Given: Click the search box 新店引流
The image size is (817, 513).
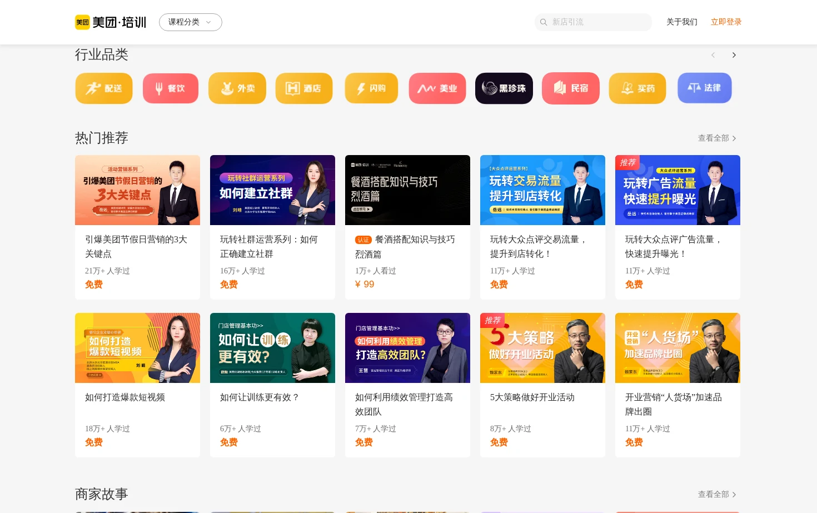Looking at the screenshot, I should coord(593,22).
